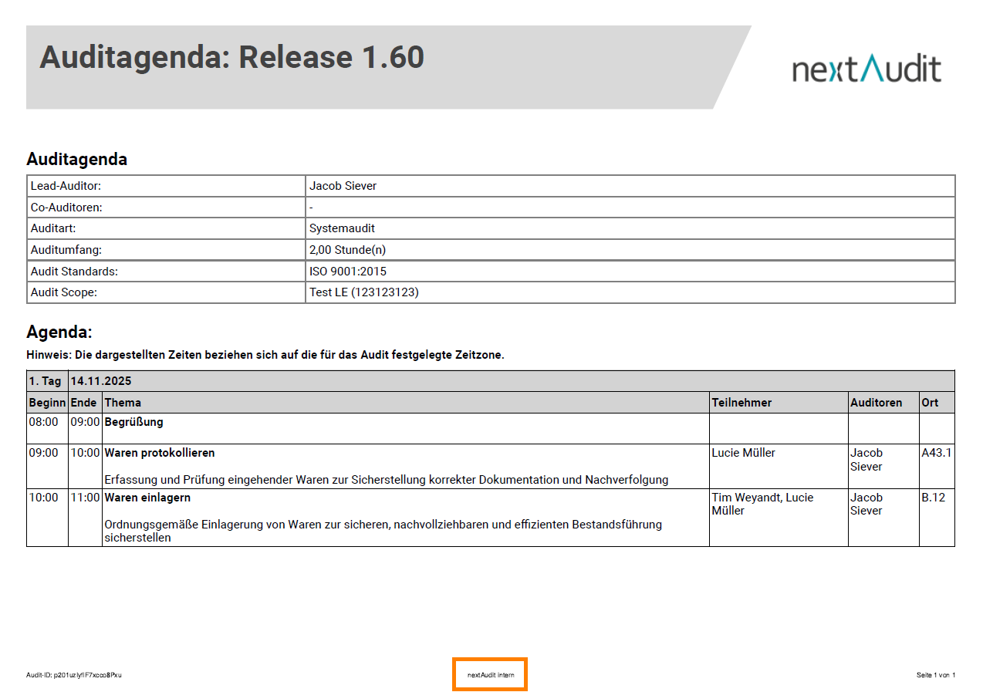Select the Begrüßung agenda item

(x=133, y=422)
